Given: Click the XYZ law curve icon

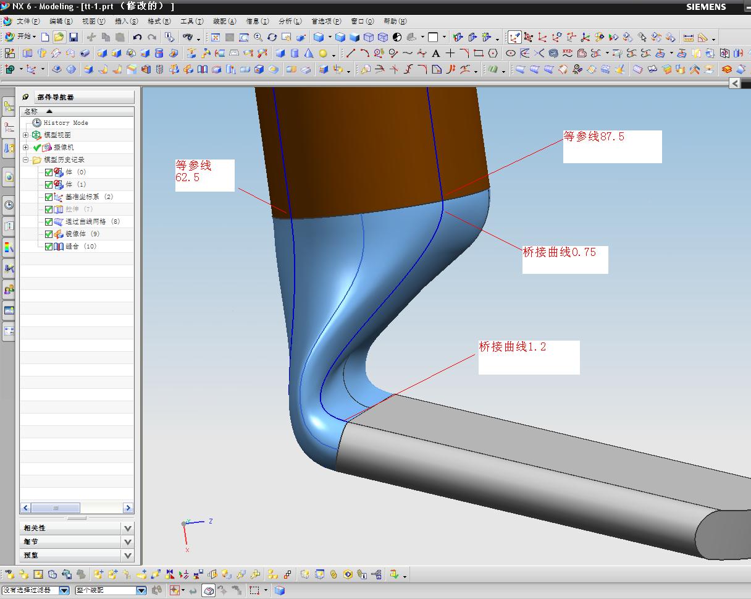Looking at the screenshot, I should pos(568,54).
